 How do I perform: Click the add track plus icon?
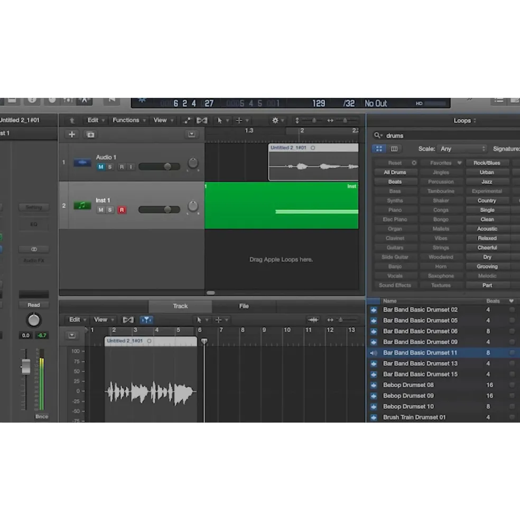(72, 134)
